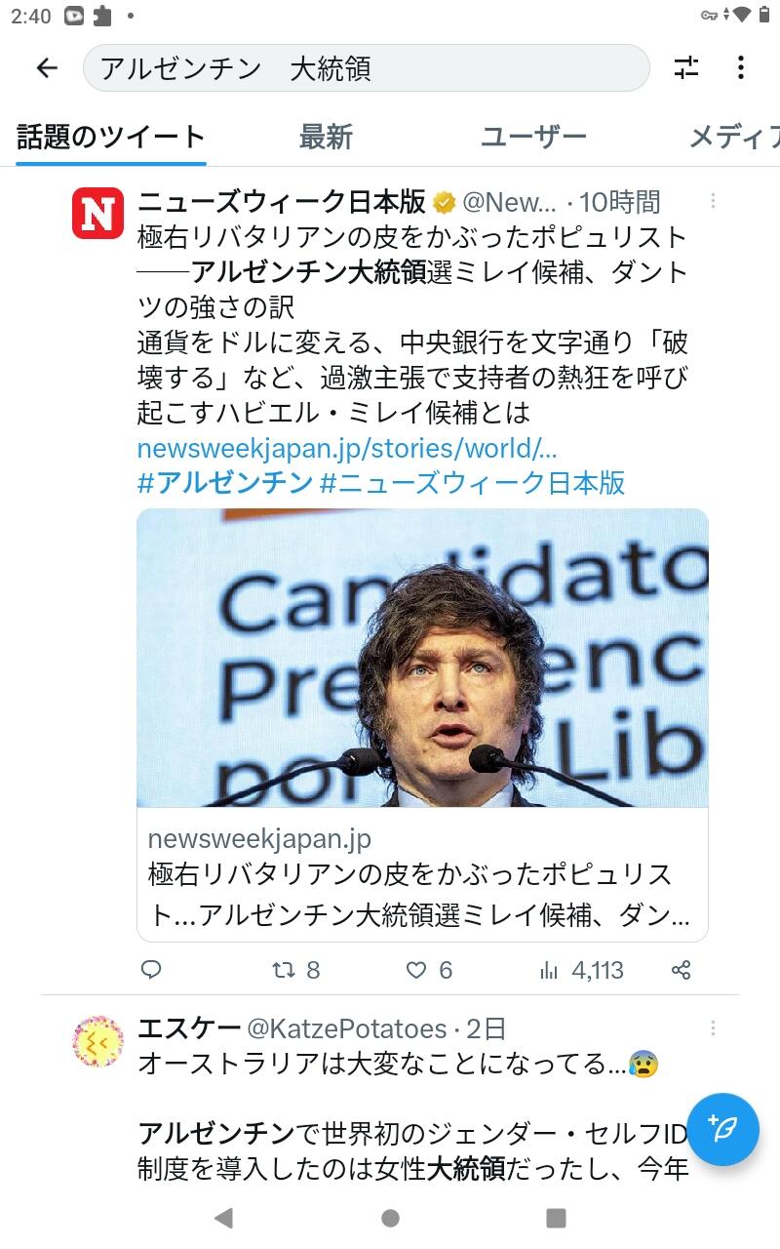
Task: Tap the back arrow icon
Action: [47, 67]
